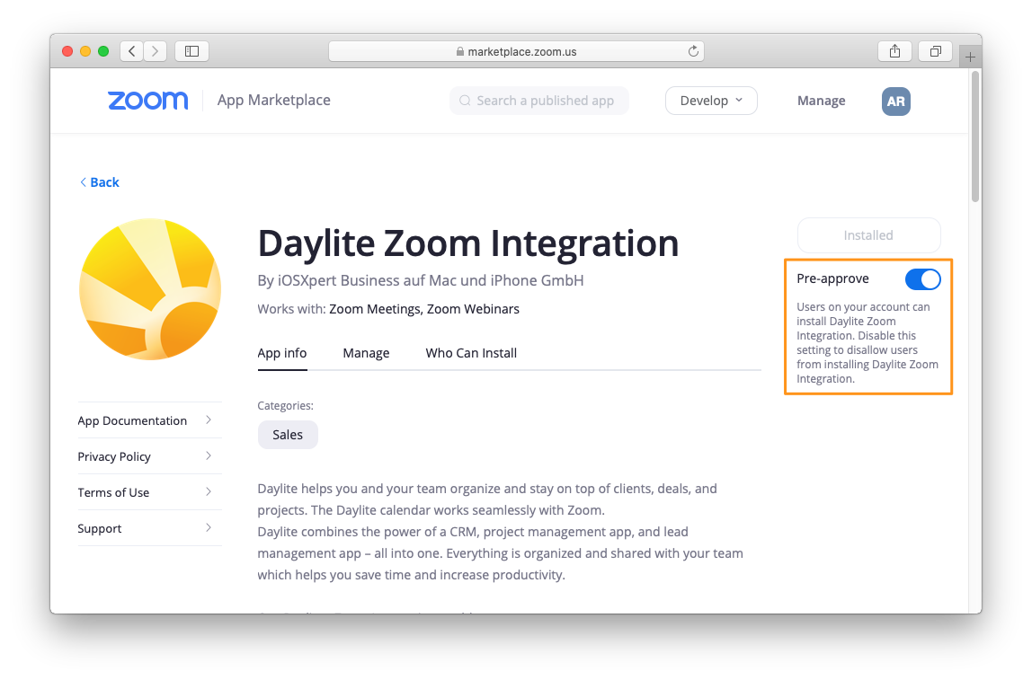Switch to the Manage tab

[366, 353]
